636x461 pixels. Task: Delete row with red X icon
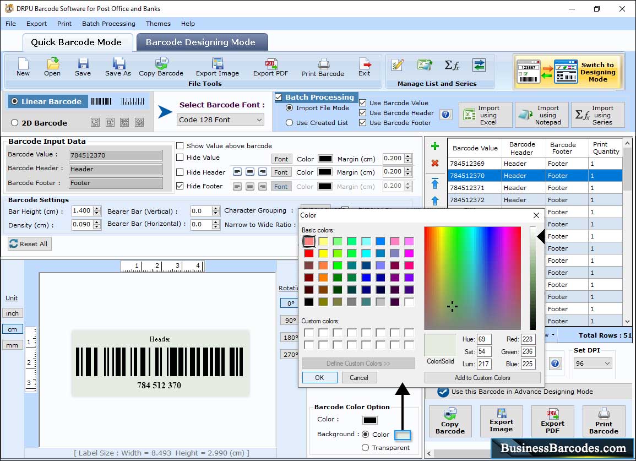[435, 163]
